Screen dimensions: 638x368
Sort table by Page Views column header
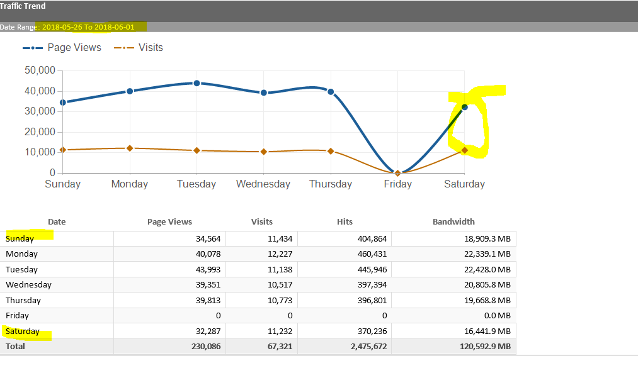[169, 221]
